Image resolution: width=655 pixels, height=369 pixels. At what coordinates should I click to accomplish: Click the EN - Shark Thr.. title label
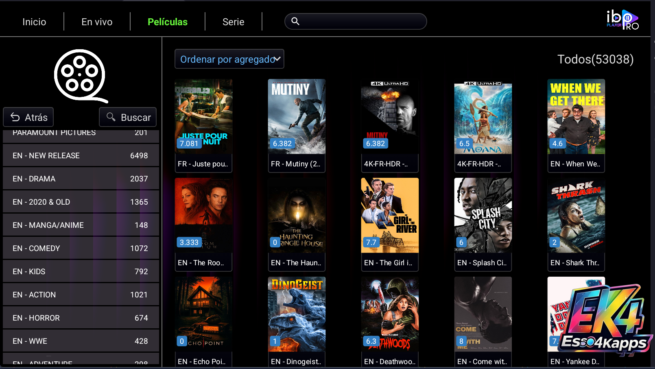[575, 263]
